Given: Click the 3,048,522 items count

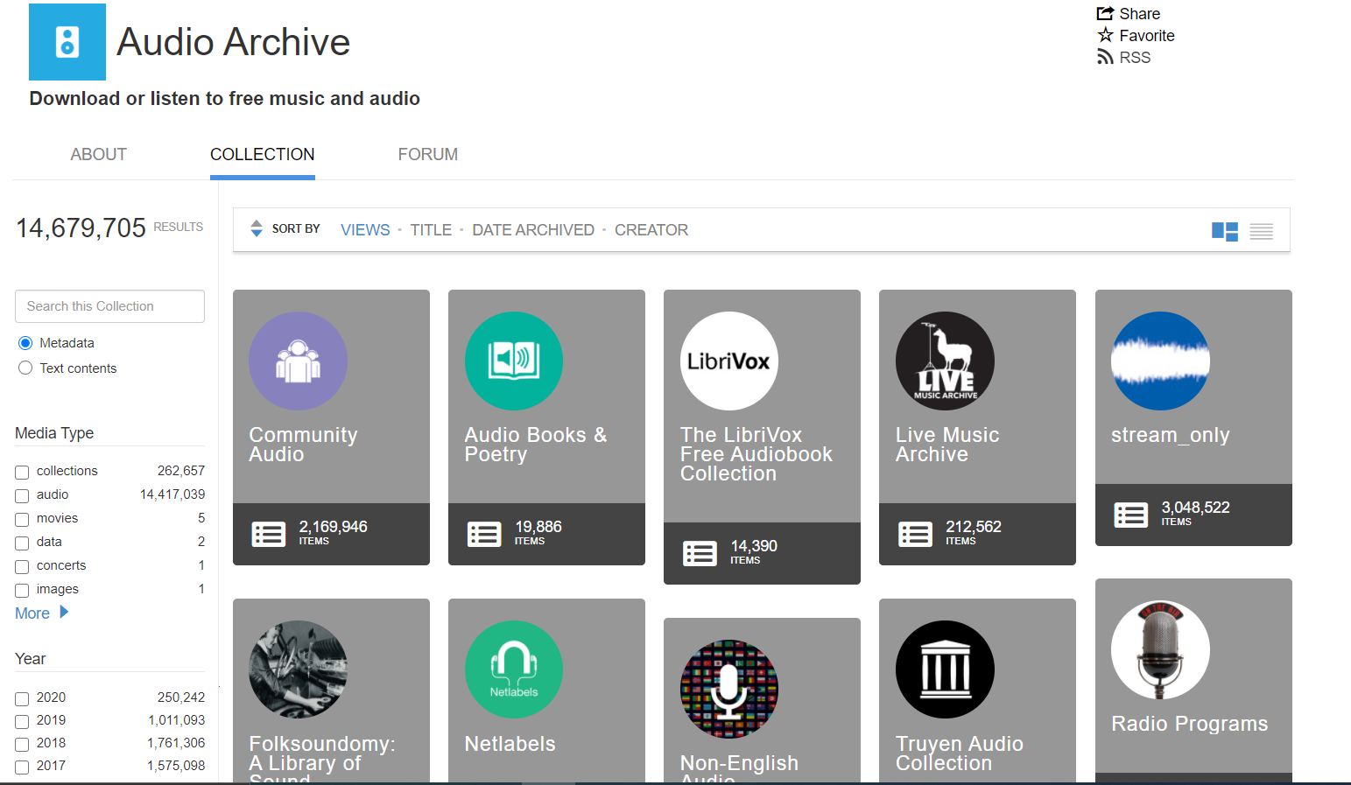Looking at the screenshot, I should point(1195,508).
